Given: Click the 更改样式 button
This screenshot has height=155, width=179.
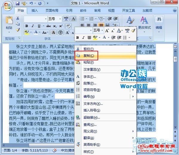Looking at the screenshot, I should click(x=144, y=24).
